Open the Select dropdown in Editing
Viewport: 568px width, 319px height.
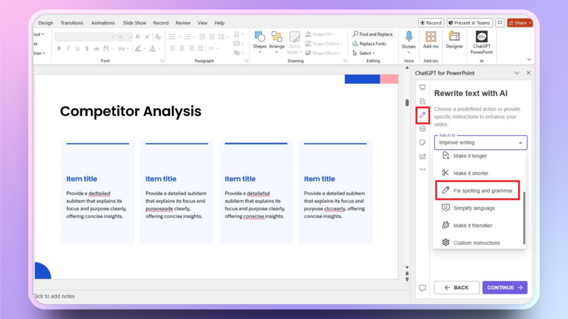(x=364, y=53)
